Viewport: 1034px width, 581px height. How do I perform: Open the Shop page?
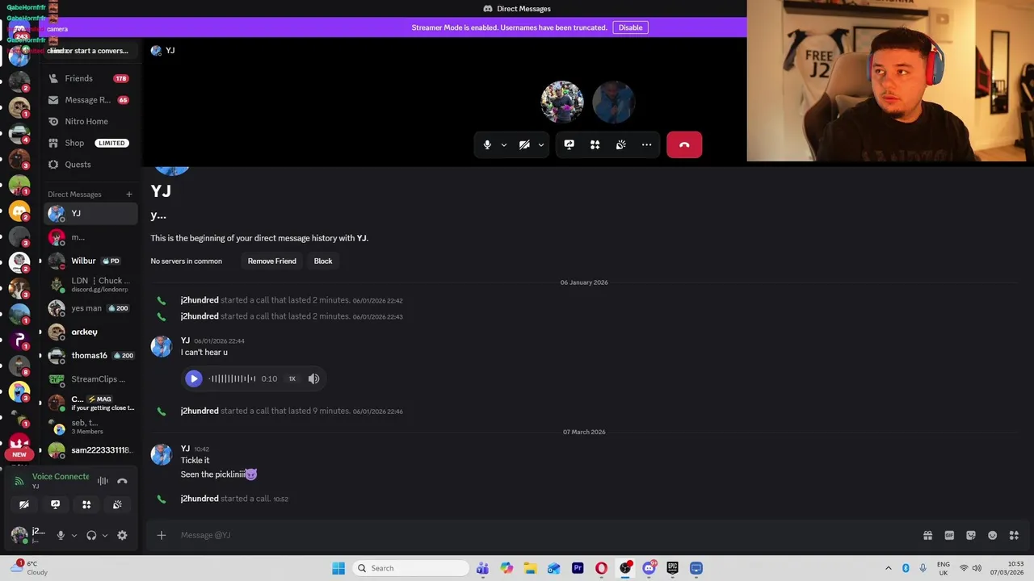(x=89, y=143)
